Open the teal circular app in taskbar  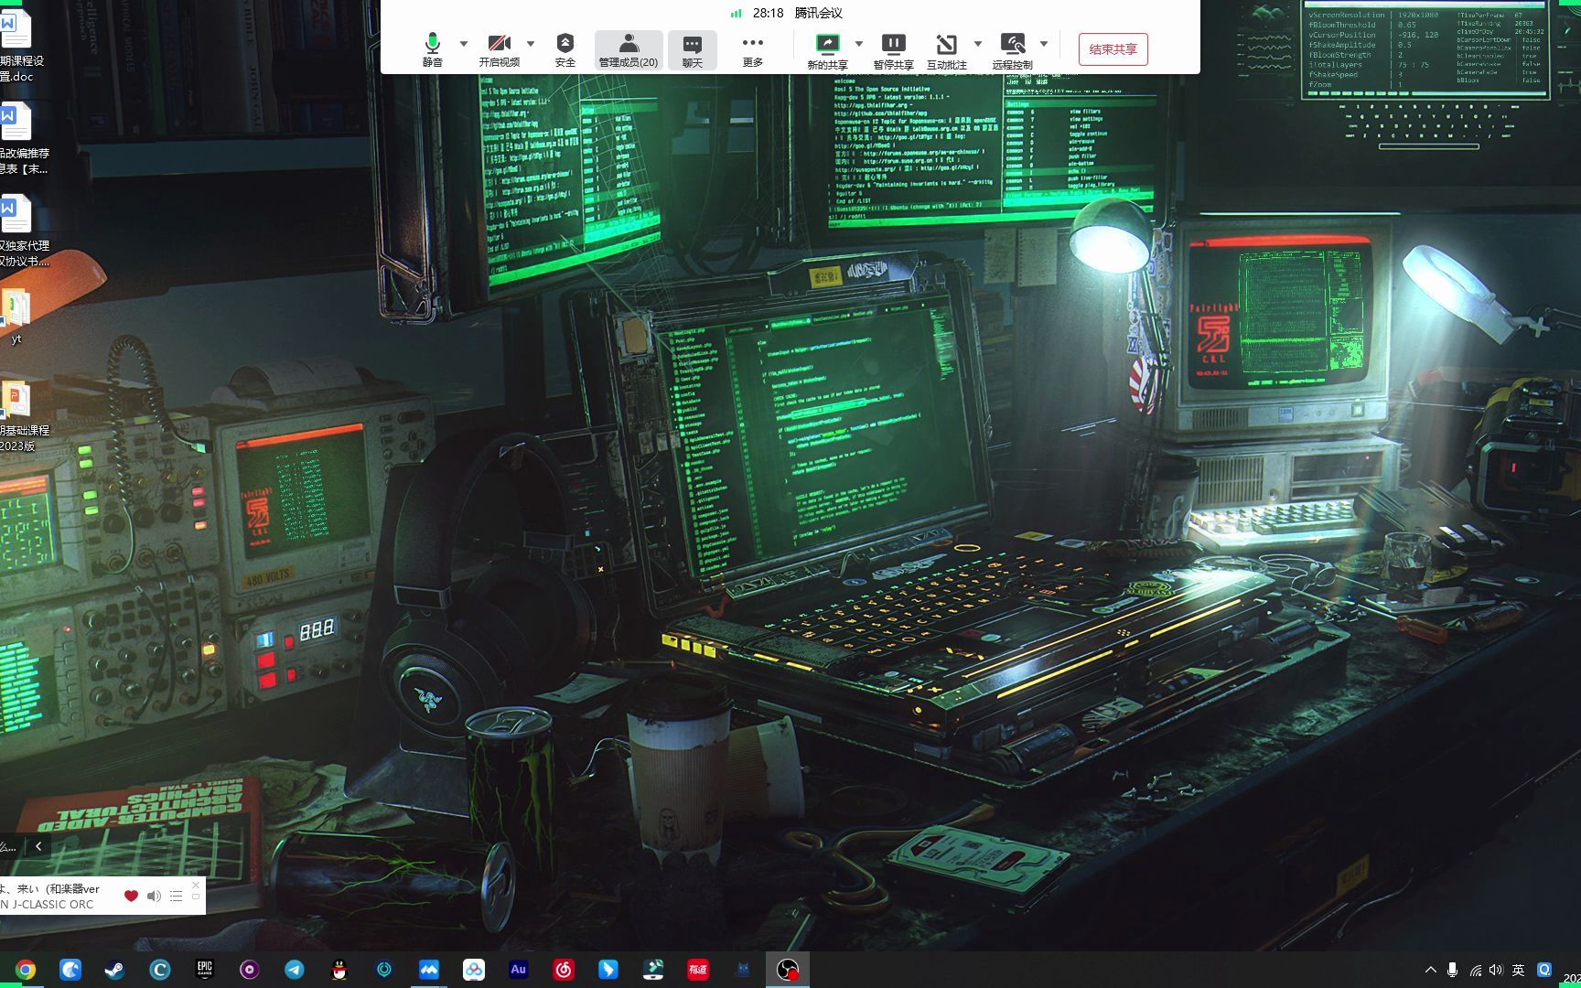(x=384, y=970)
